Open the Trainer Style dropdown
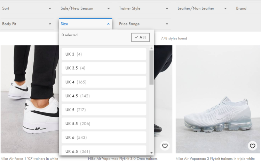The height and width of the screenshot is (163, 261). click(x=143, y=8)
